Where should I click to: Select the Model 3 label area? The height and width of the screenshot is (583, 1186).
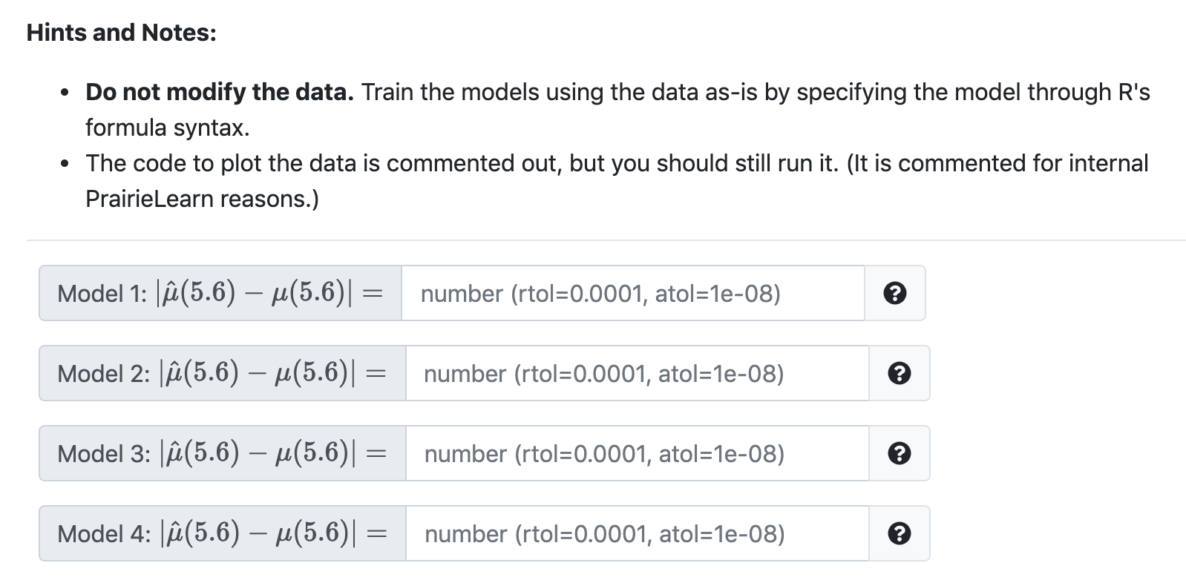[x=223, y=453]
